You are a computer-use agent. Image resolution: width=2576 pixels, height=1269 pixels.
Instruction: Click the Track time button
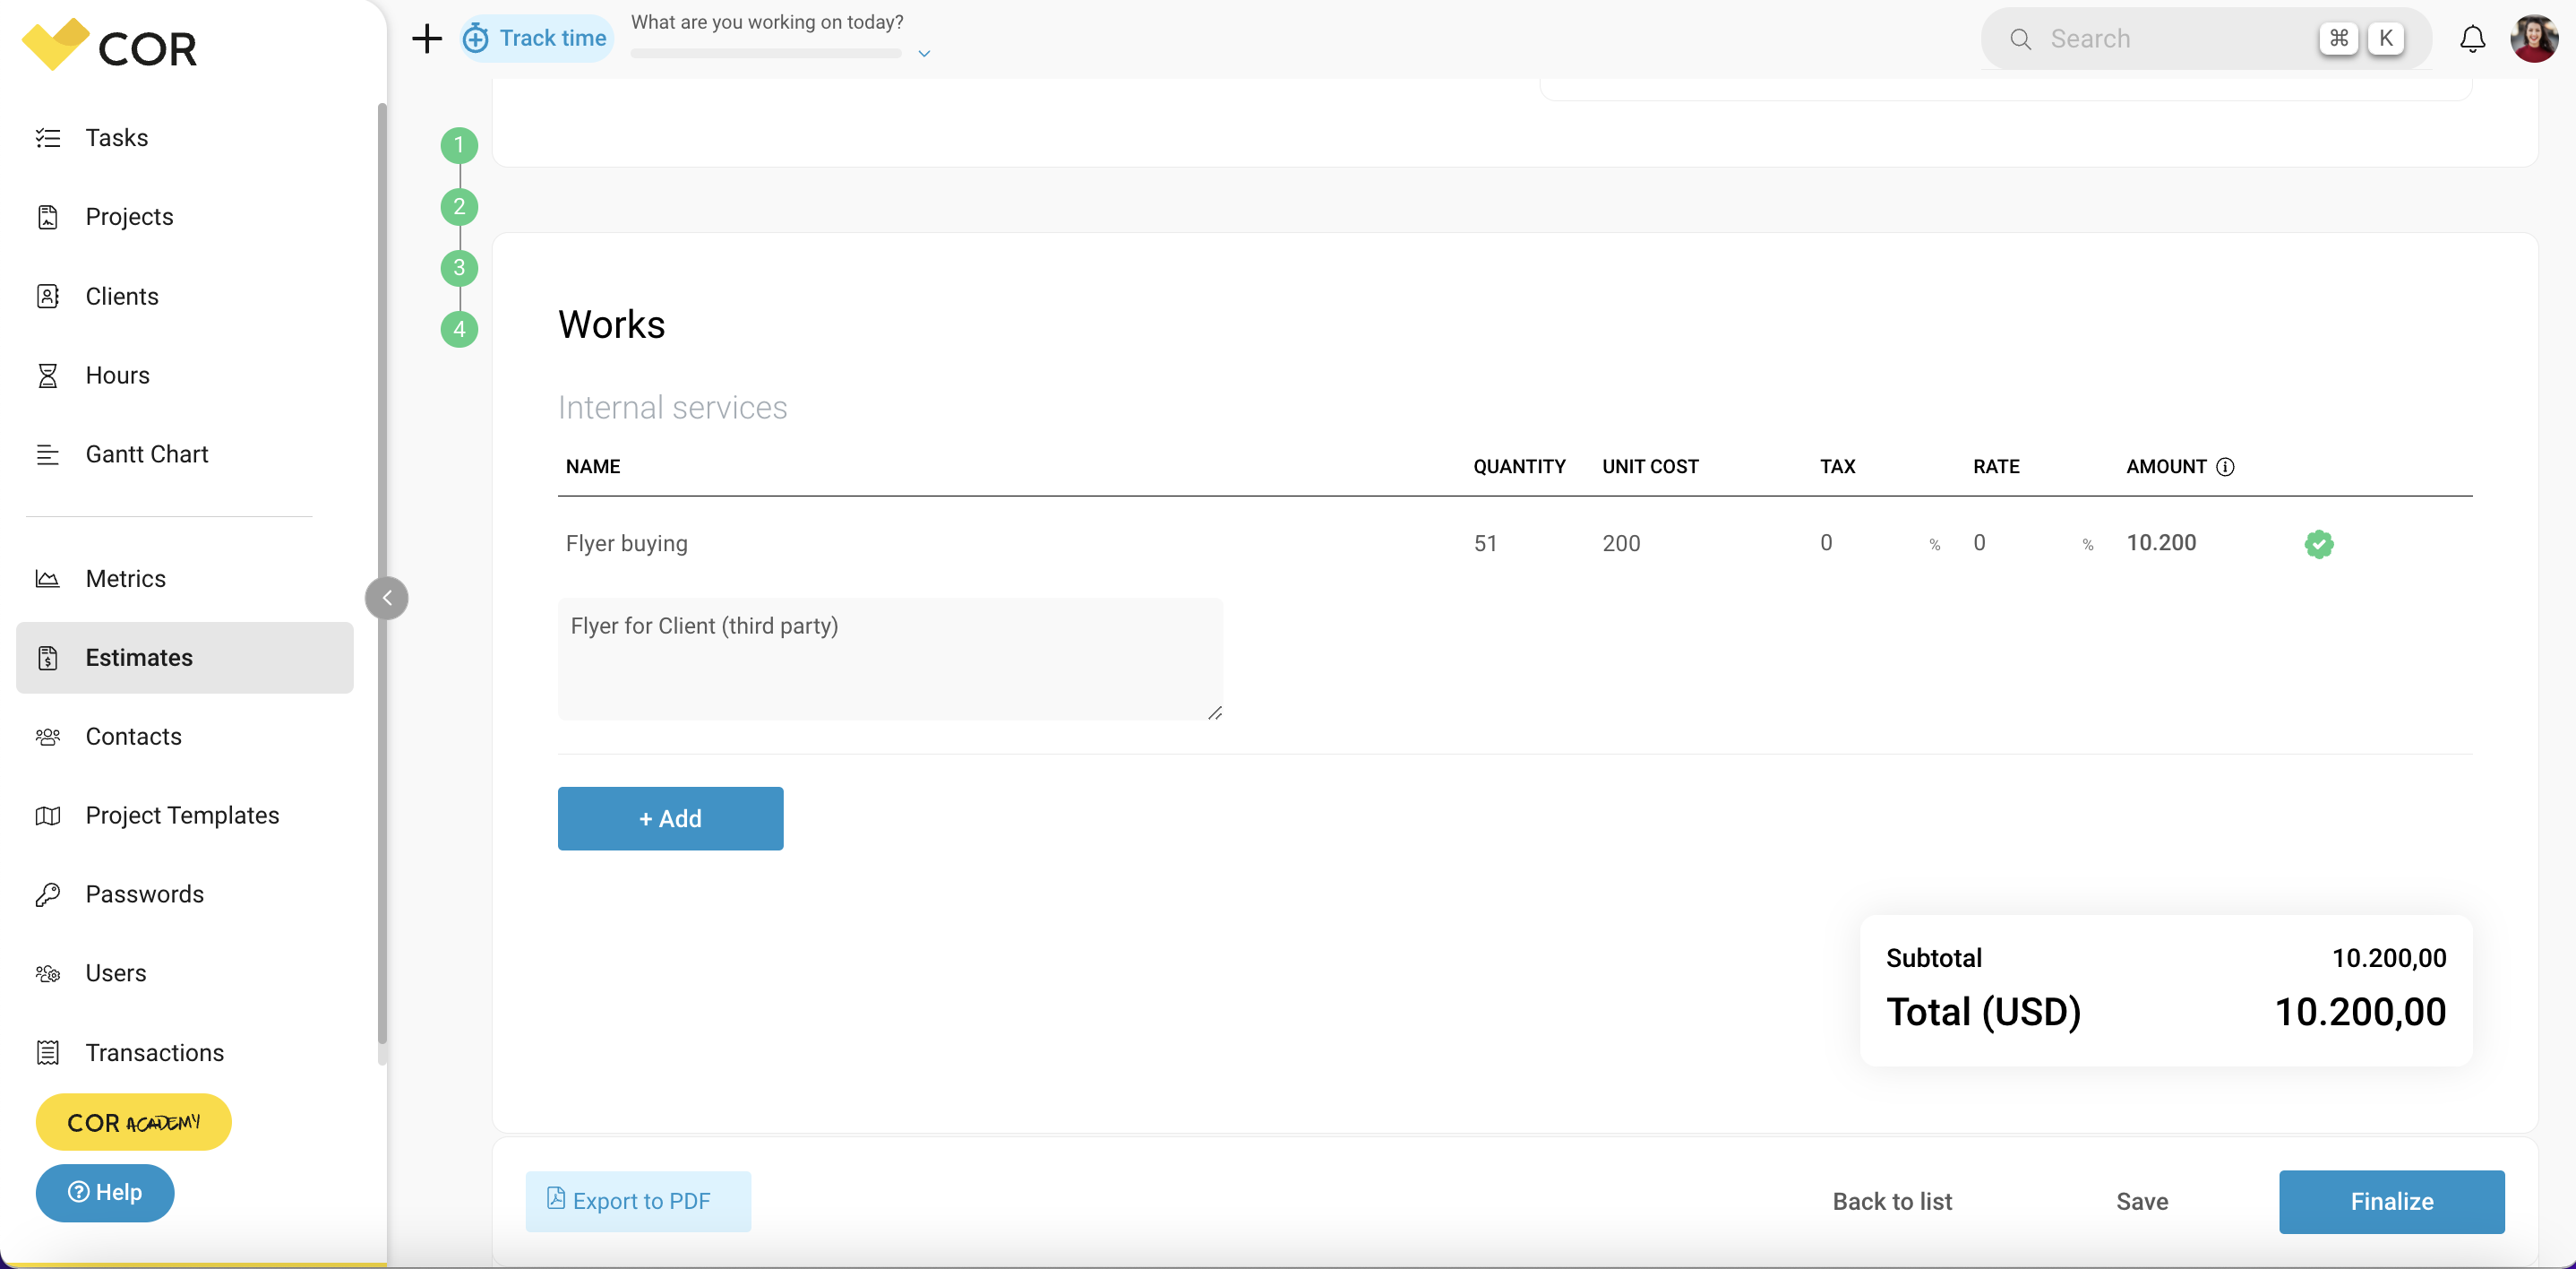536,39
